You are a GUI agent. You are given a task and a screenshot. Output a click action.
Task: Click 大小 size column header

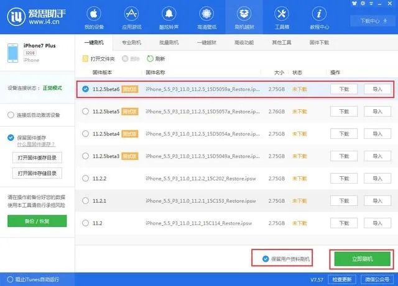point(279,73)
